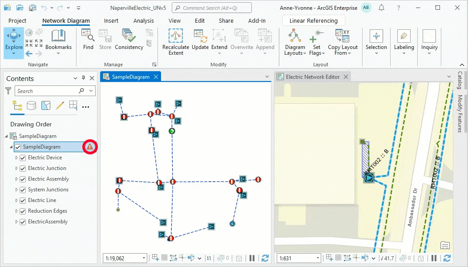
Task: Click the warning icon on SampleDiagram layer
Action: tap(90, 147)
